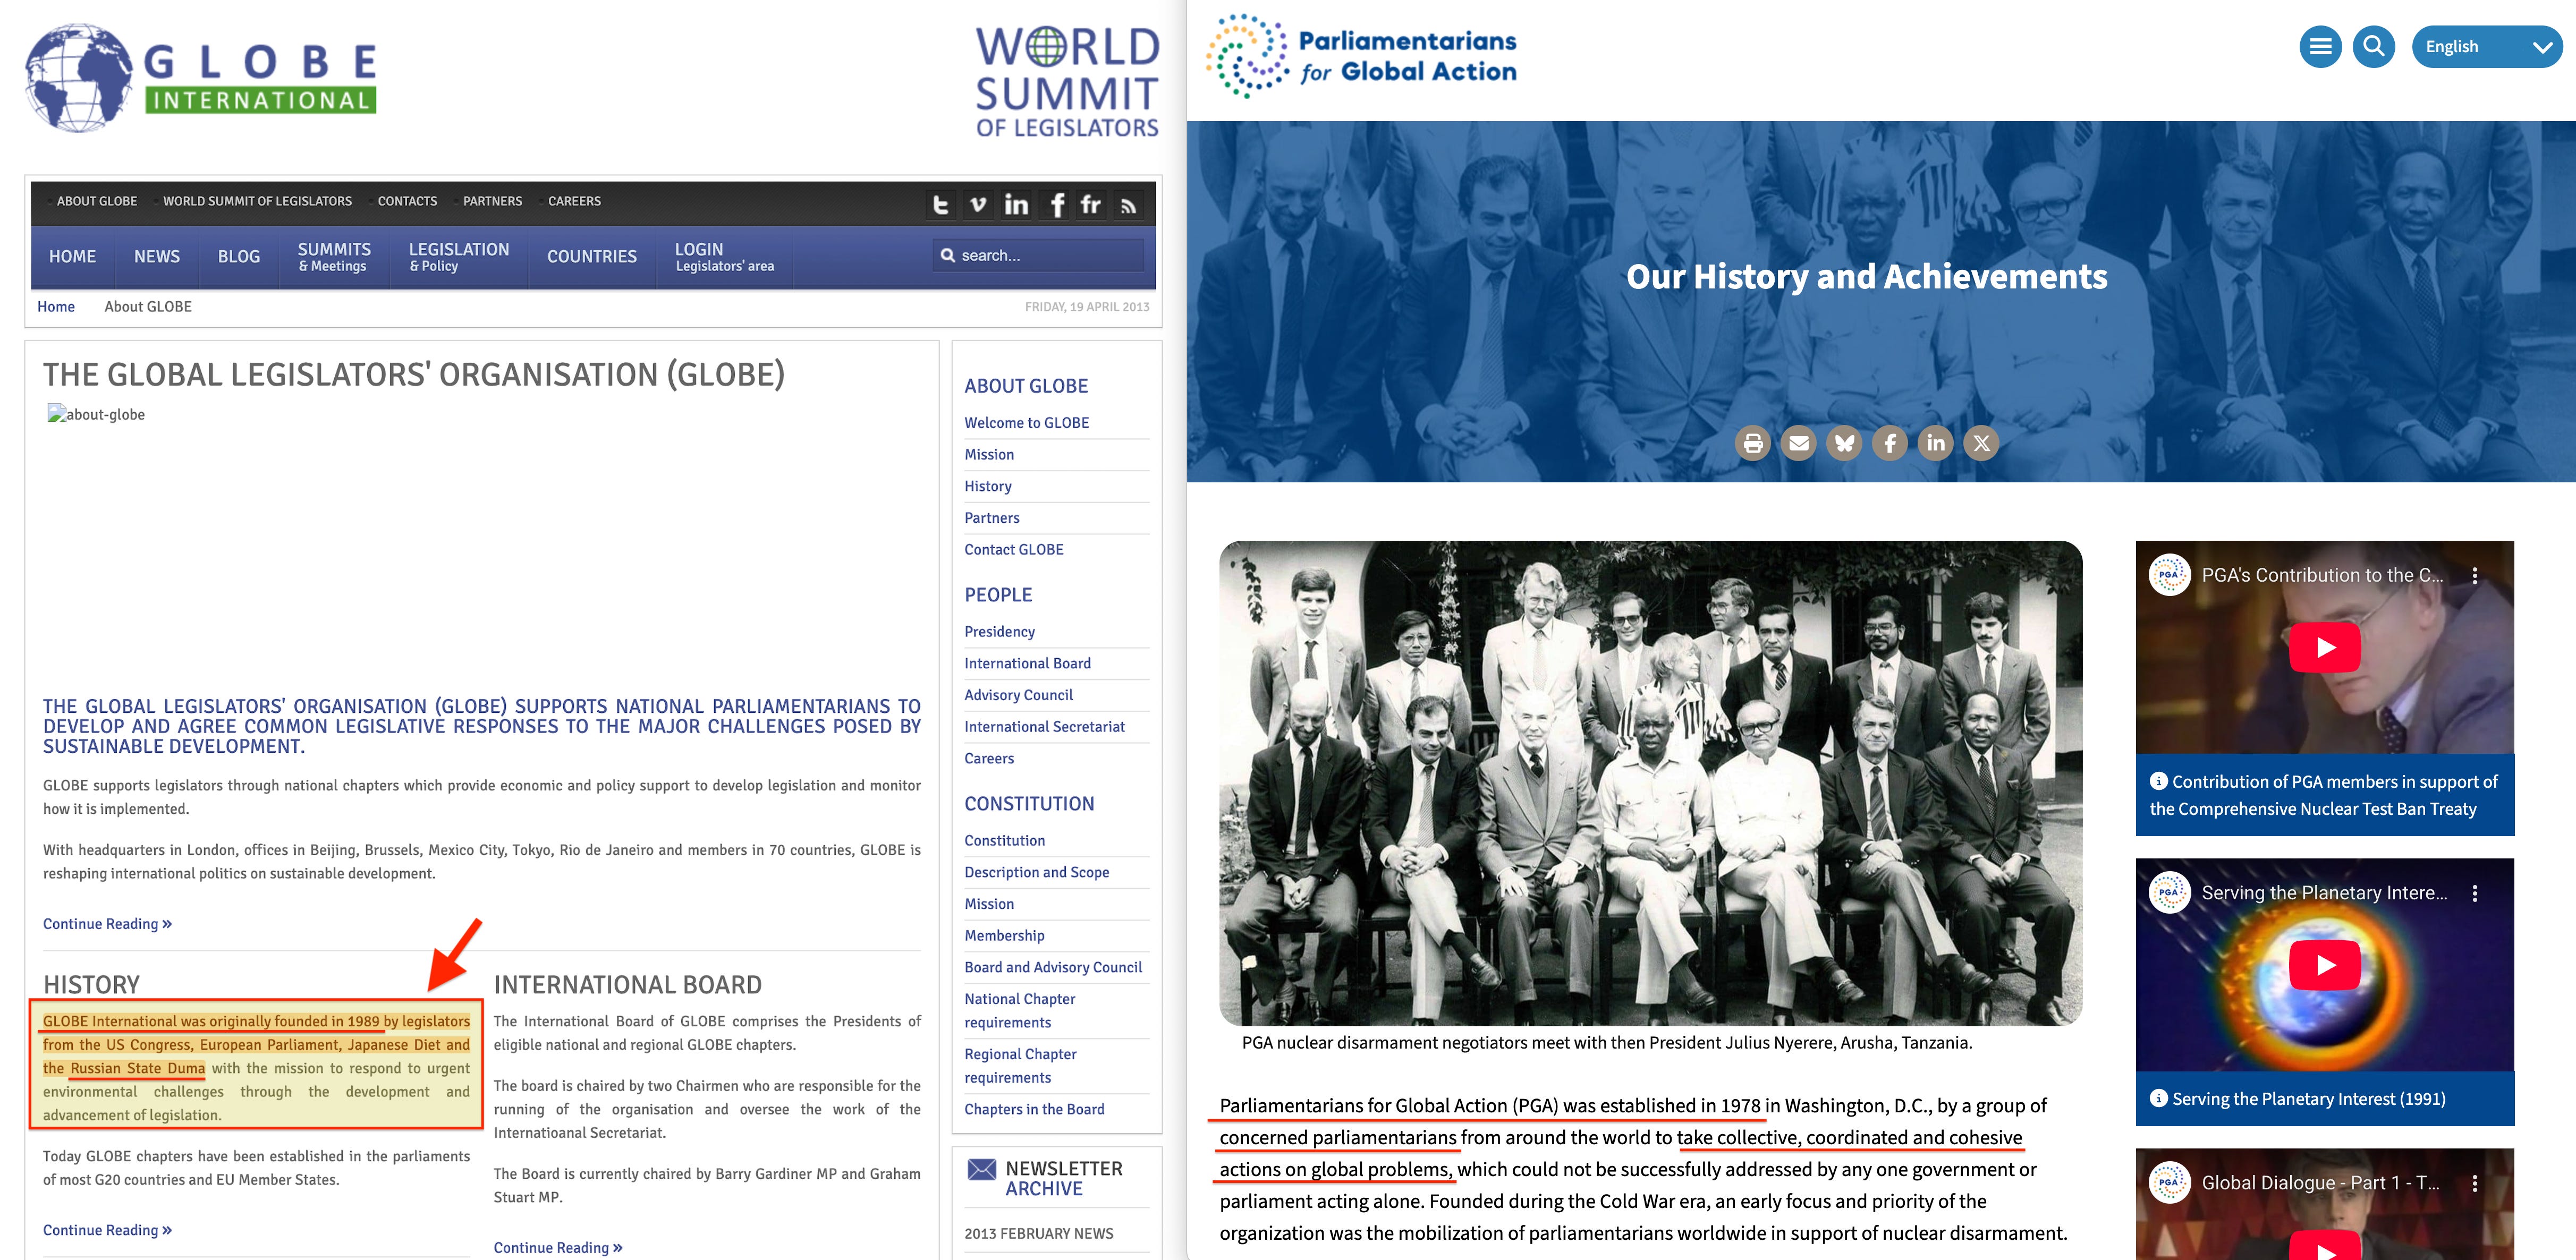Screen dimensions: 2576x1260
Task: Open the Summits & Meetings menu
Action: pyautogui.click(x=334, y=257)
